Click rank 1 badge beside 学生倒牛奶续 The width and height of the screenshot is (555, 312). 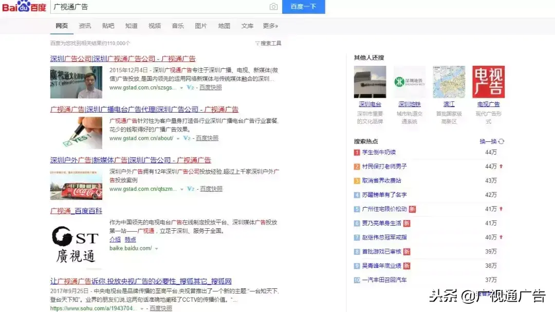point(357,153)
